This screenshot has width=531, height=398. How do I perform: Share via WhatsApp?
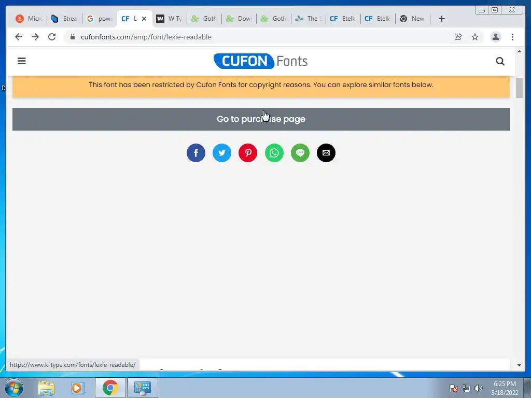[274, 153]
